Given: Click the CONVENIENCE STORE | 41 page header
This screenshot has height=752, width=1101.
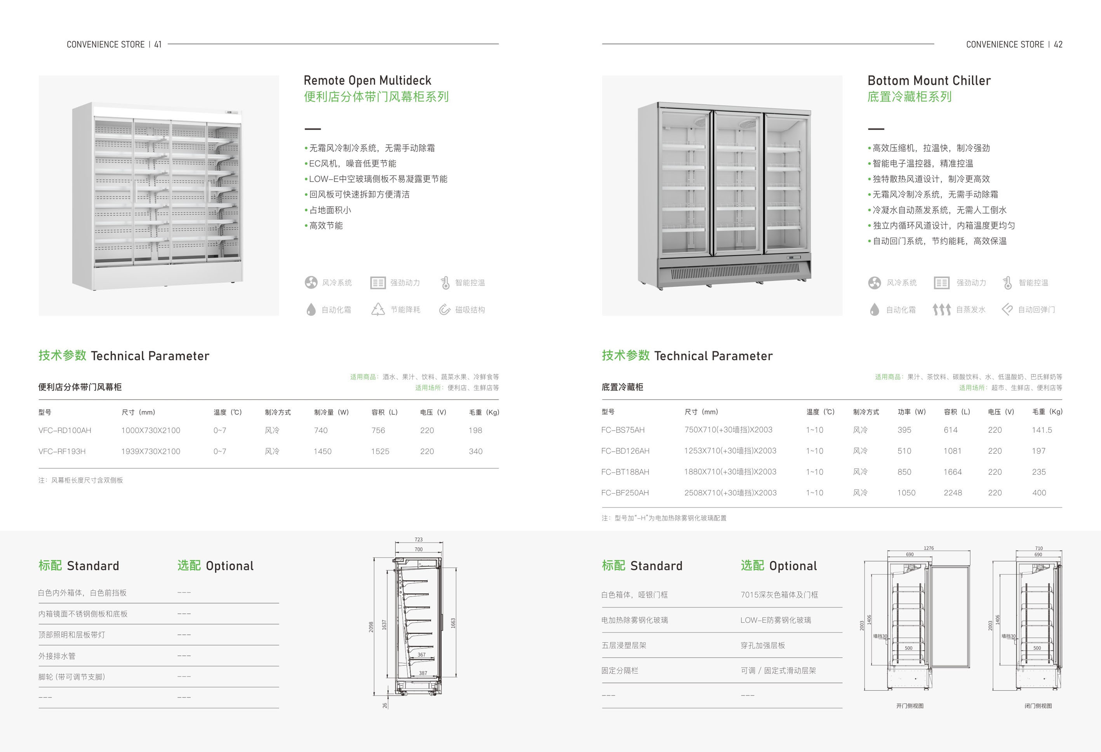Looking at the screenshot, I should 114,45.
